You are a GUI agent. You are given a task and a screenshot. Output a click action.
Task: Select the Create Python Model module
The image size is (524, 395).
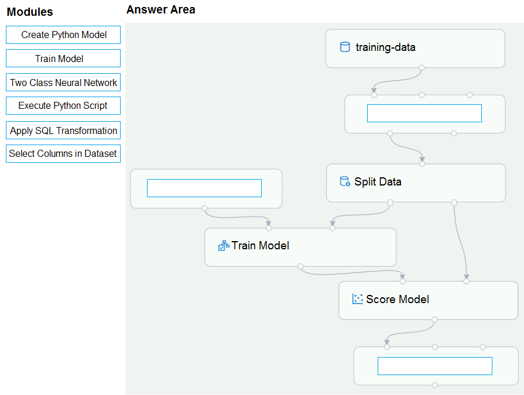click(63, 35)
